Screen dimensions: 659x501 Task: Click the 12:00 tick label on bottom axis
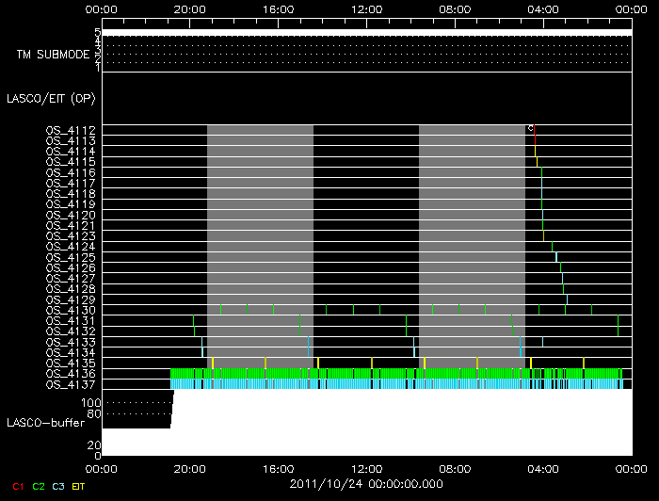coord(366,467)
